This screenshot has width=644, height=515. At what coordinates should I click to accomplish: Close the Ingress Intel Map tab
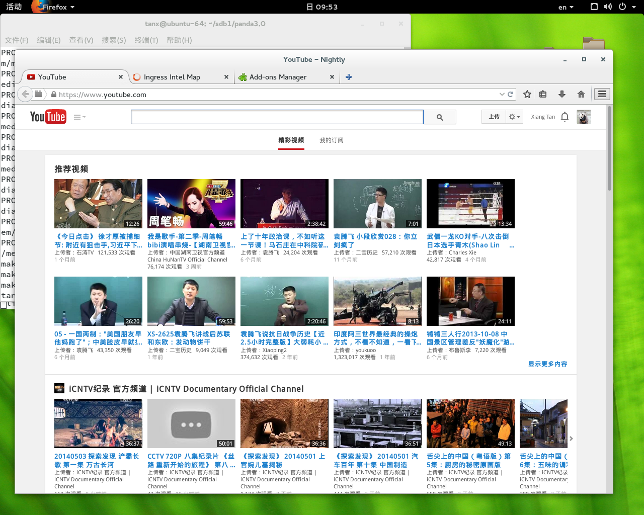tap(226, 77)
